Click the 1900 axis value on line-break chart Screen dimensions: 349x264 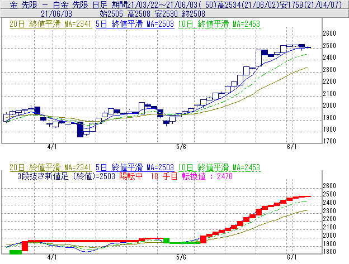[x=329, y=244]
